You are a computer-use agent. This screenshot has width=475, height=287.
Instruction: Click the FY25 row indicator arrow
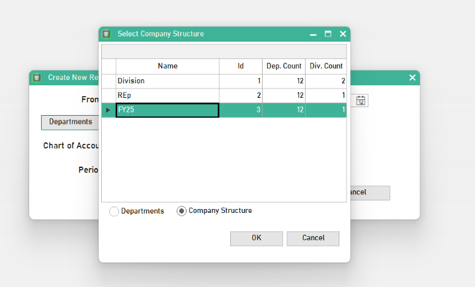[108, 110]
